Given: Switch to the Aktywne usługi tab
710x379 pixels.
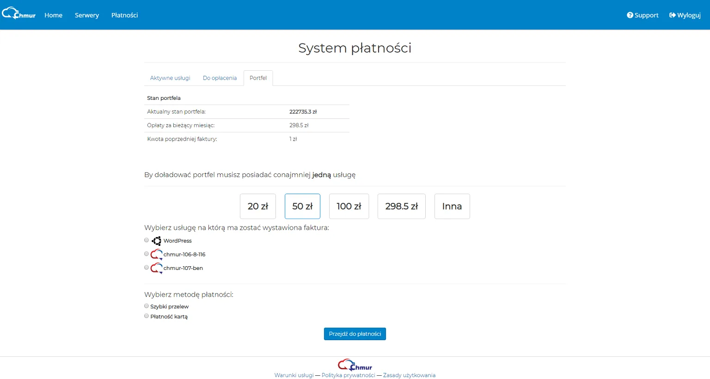Looking at the screenshot, I should 170,78.
